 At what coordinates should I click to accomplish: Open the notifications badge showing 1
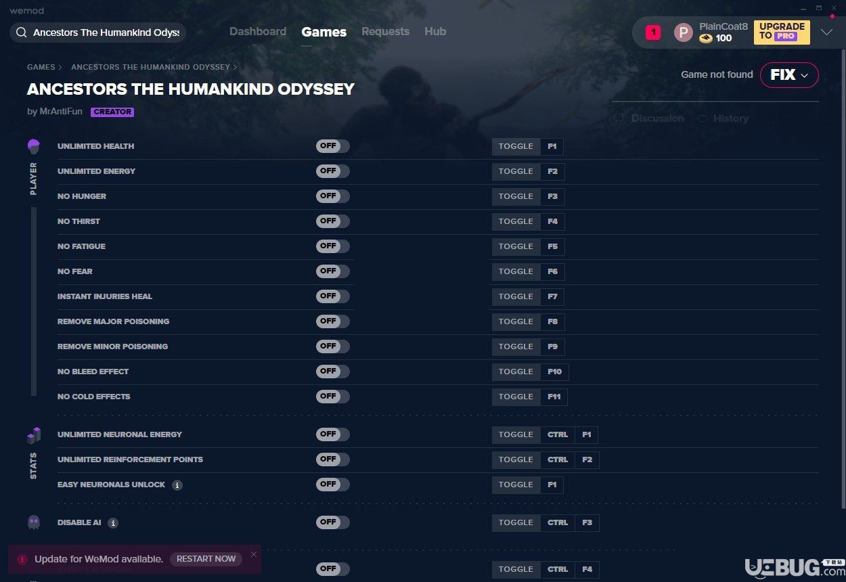coord(653,32)
